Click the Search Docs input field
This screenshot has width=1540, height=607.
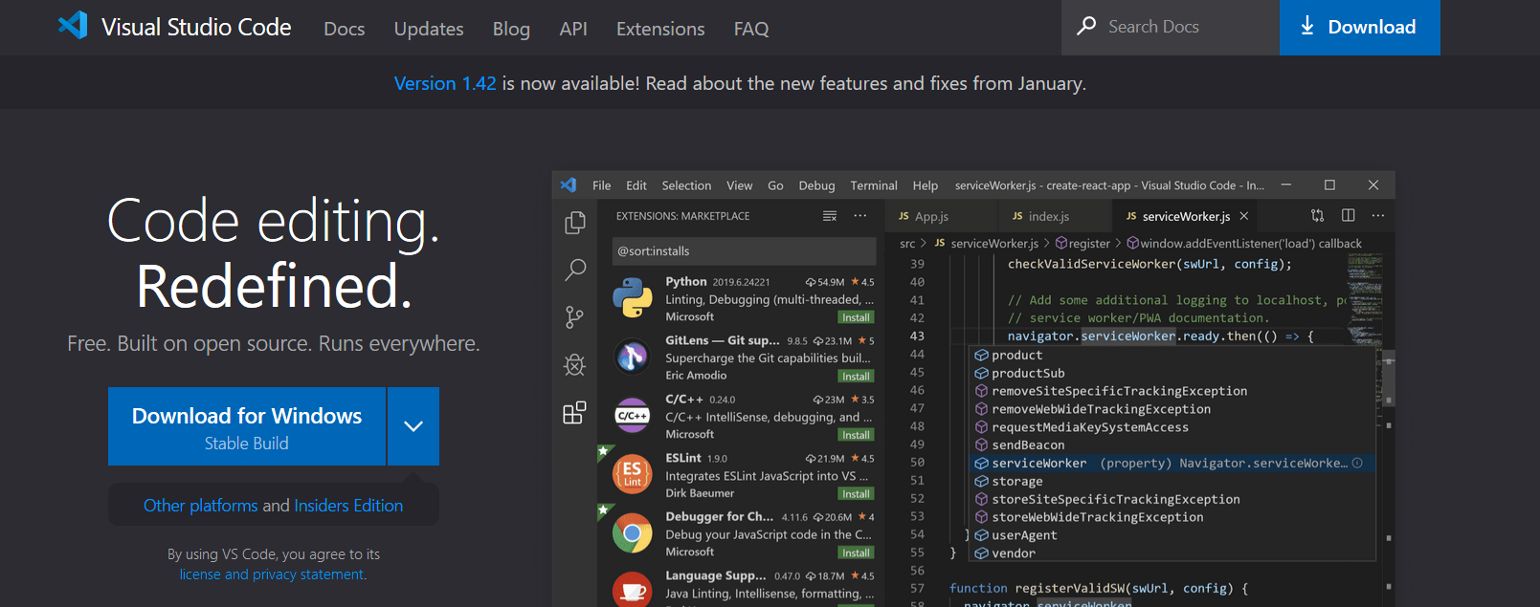[1171, 27]
